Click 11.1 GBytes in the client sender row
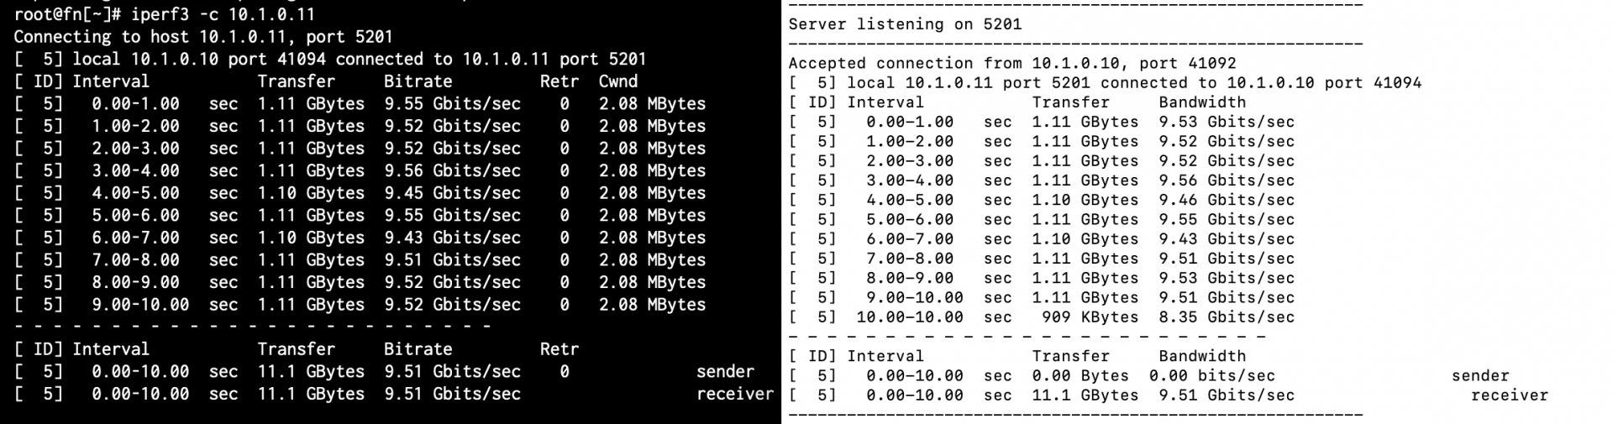Viewport: 1613px width, 424px height. [311, 371]
